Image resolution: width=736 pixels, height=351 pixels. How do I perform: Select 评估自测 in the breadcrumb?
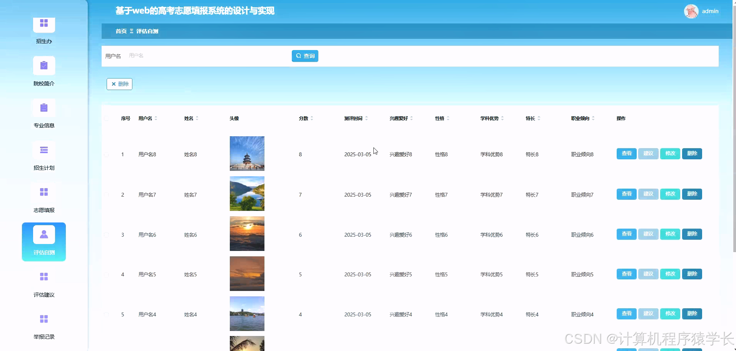point(147,31)
